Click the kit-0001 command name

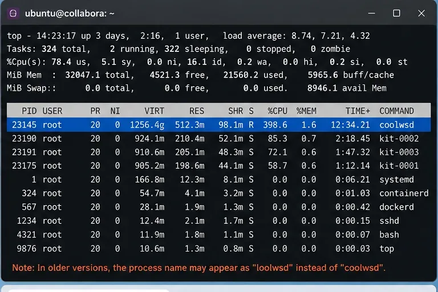coord(399,166)
